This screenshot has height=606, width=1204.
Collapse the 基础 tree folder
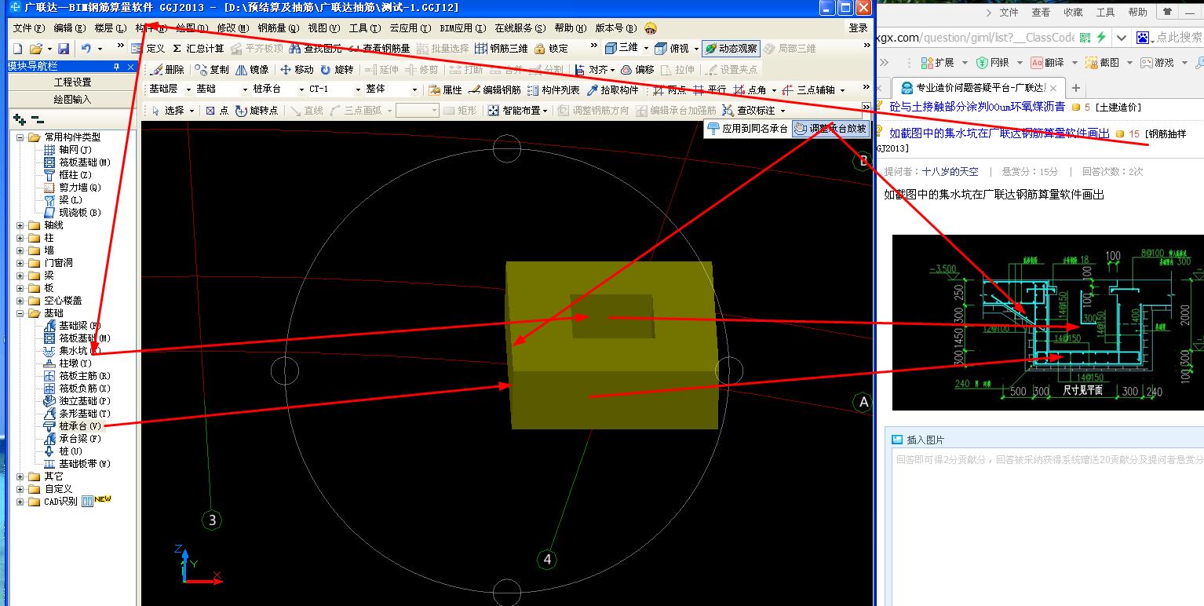click(x=20, y=313)
